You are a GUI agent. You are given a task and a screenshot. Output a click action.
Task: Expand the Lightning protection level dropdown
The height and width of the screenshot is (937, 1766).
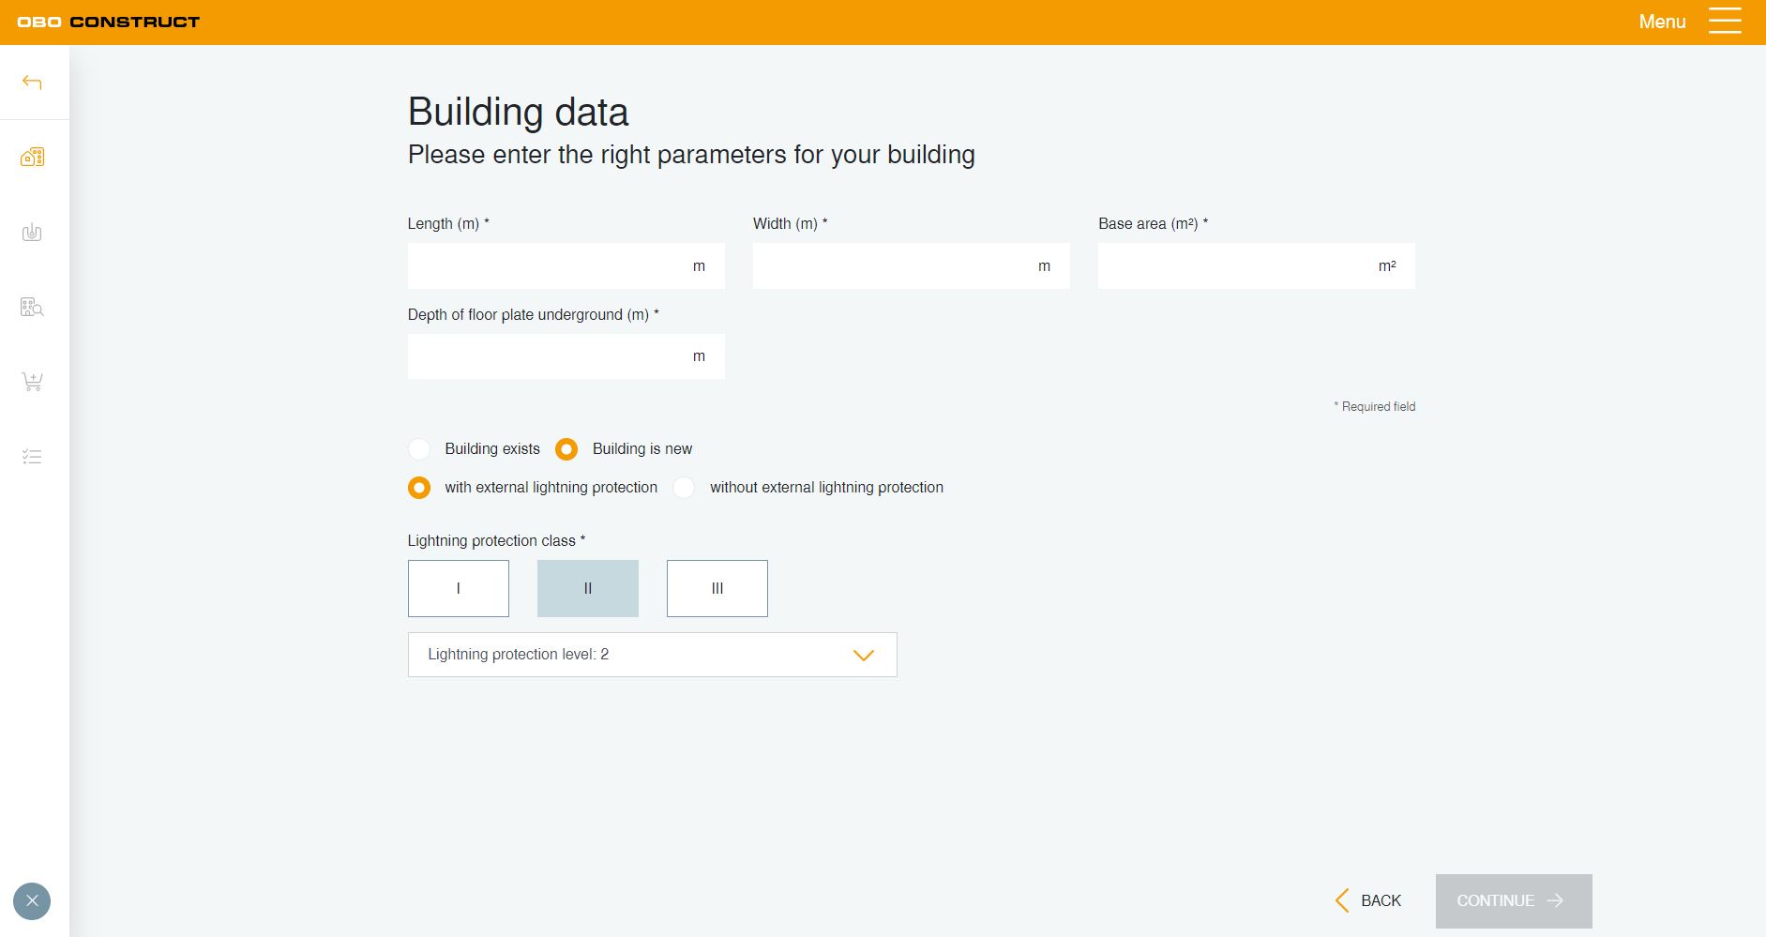(x=652, y=655)
